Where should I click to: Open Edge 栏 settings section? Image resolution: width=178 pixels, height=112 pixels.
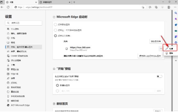coord(24,74)
